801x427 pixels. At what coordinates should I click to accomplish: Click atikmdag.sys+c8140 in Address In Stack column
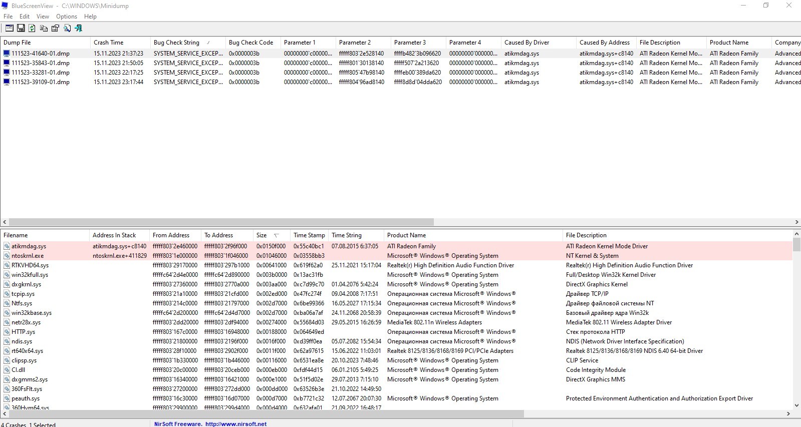[119, 246]
